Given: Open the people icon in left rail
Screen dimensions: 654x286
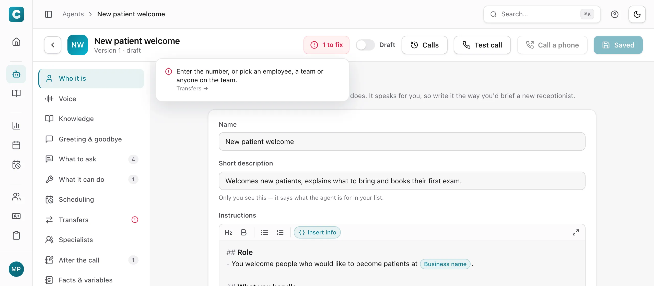Looking at the screenshot, I should [16, 197].
